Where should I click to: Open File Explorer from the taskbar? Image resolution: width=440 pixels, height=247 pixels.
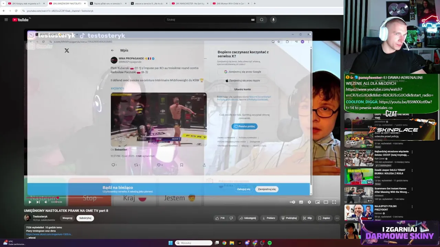pyautogui.click(x=232, y=243)
